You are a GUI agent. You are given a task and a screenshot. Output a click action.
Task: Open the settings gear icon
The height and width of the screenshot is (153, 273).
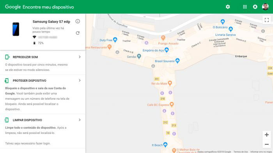click(x=228, y=7)
